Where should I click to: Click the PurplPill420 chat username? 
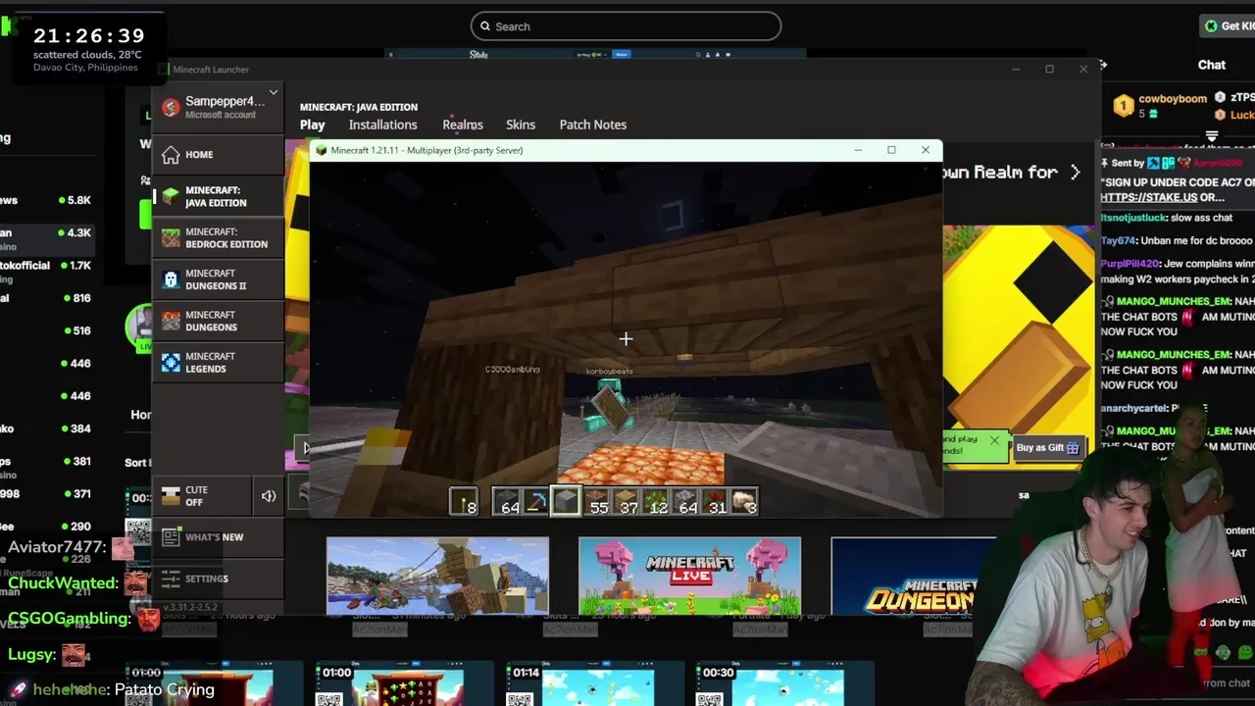[x=1129, y=264]
